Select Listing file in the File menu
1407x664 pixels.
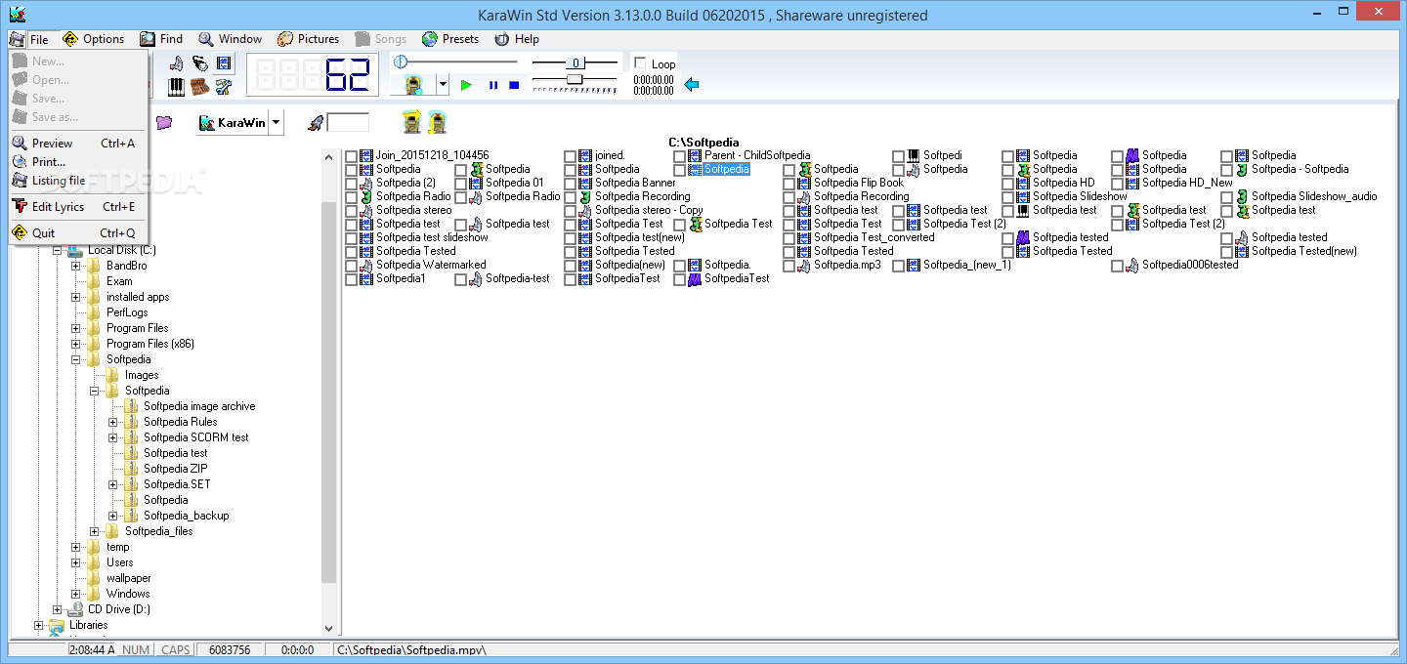point(78,181)
